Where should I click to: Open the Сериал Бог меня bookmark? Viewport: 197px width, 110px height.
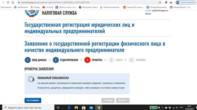click(133, 7)
